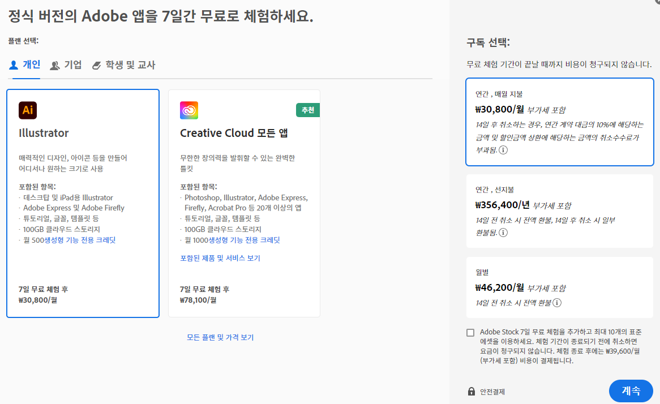The image size is (660, 404).
Task: Click the 추천 badge on Creative Cloud card
Action: click(307, 110)
